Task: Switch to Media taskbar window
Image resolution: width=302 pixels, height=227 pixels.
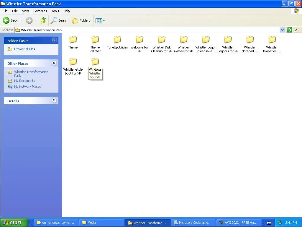Action: coord(102,223)
